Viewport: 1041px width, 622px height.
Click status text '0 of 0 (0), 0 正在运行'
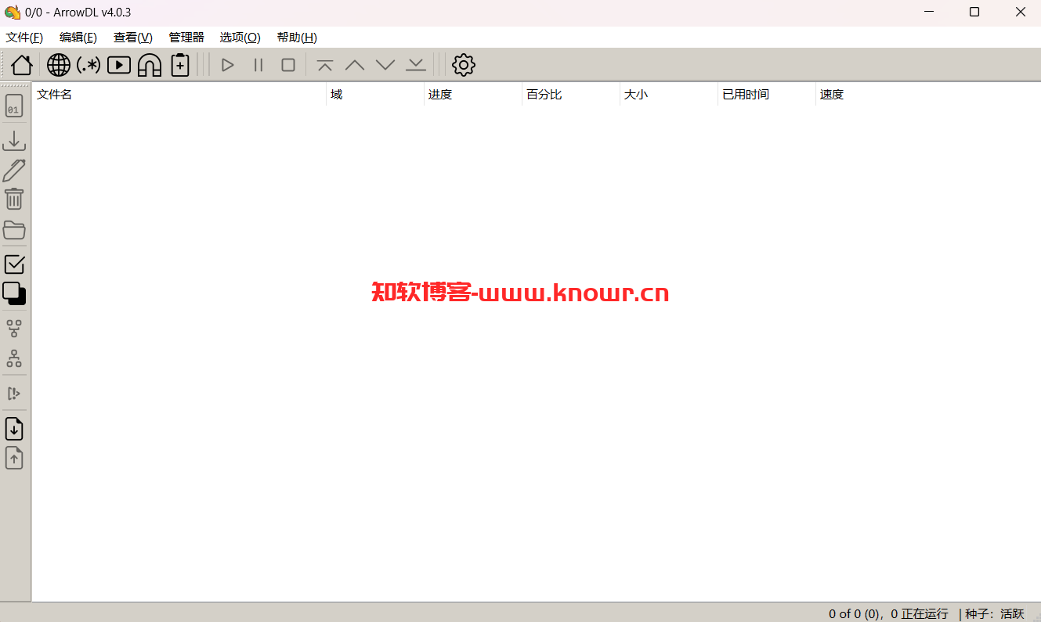888,613
